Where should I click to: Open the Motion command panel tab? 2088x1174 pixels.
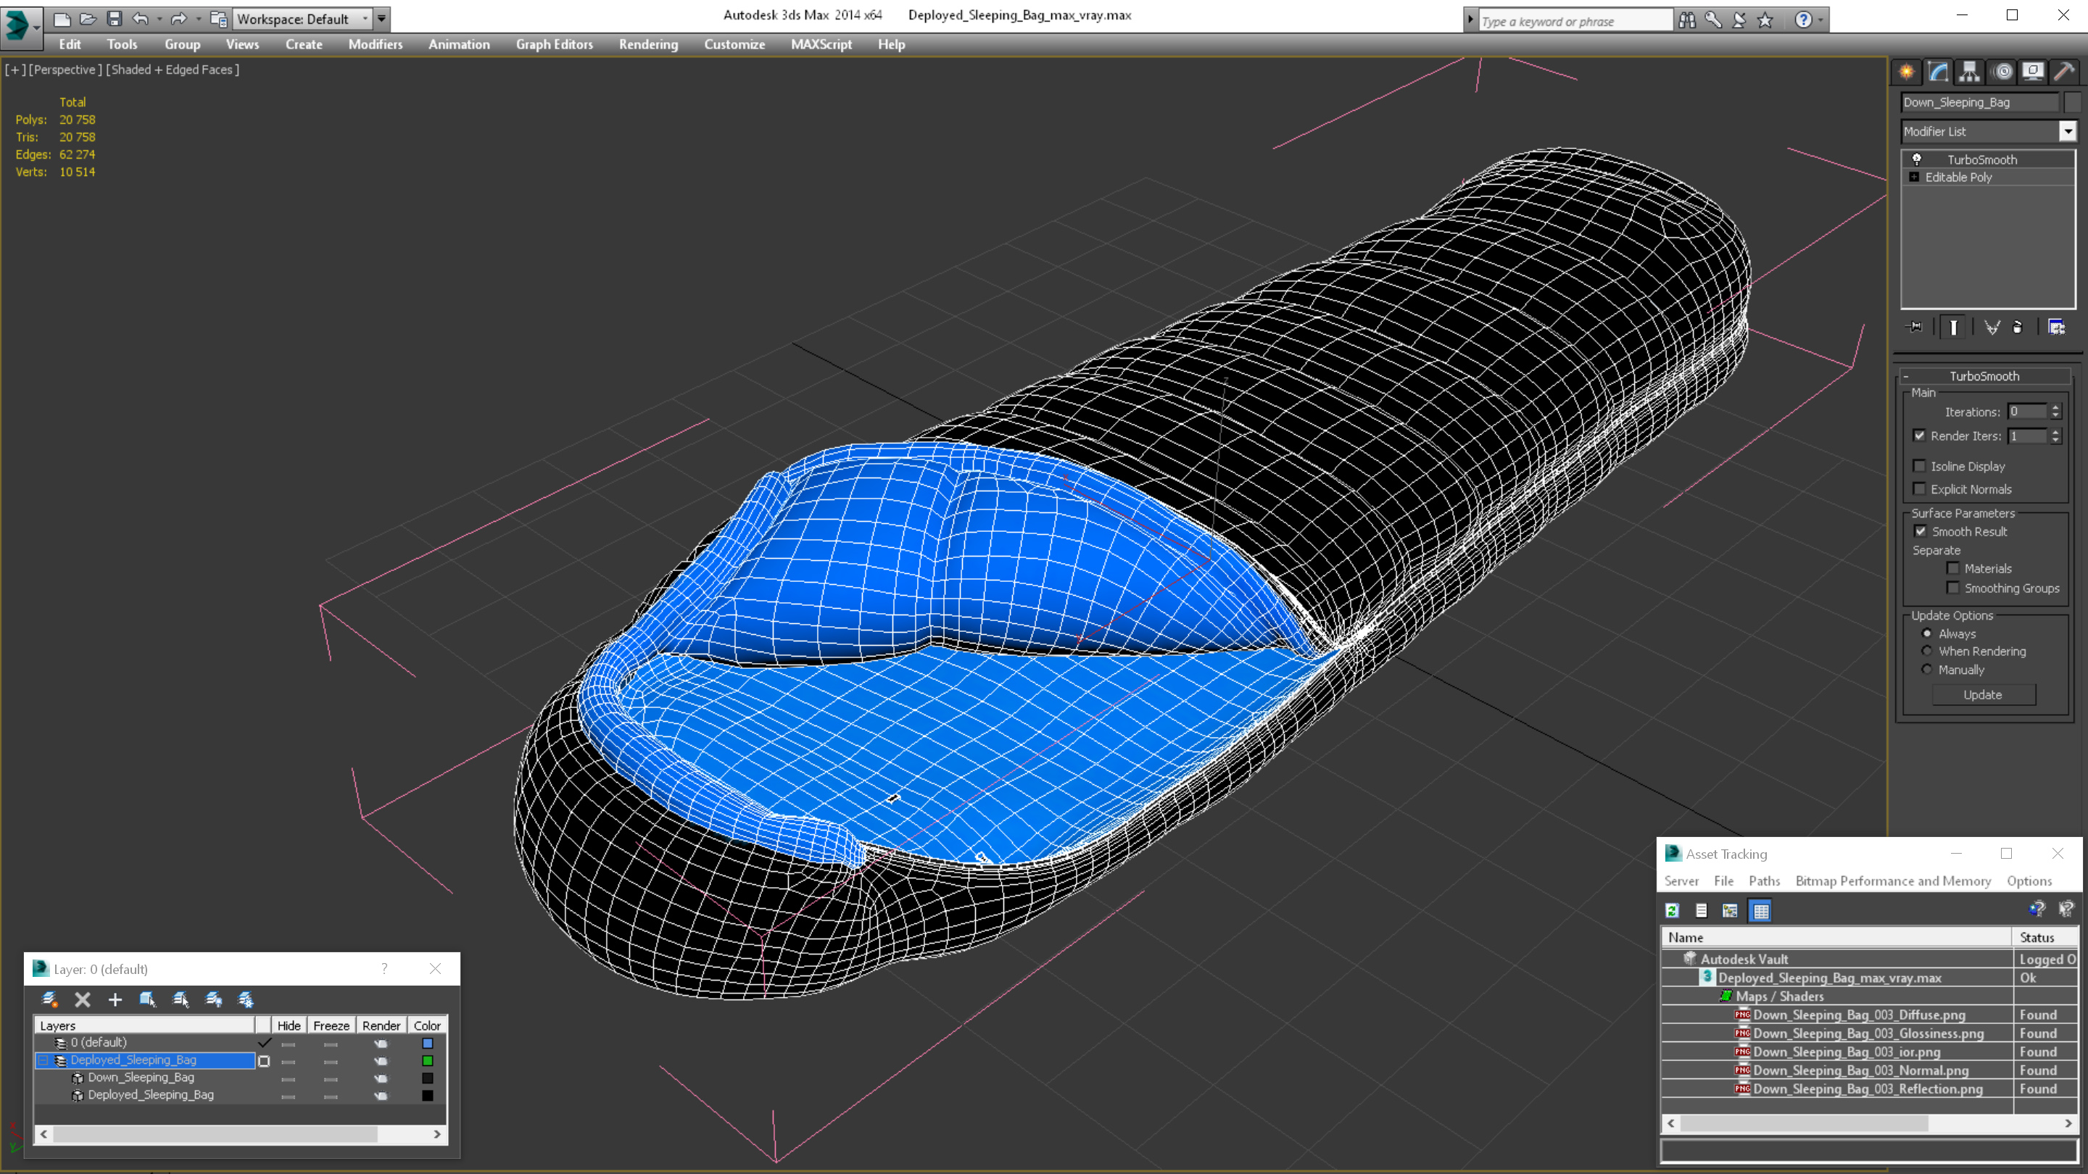[x=2002, y=72]
